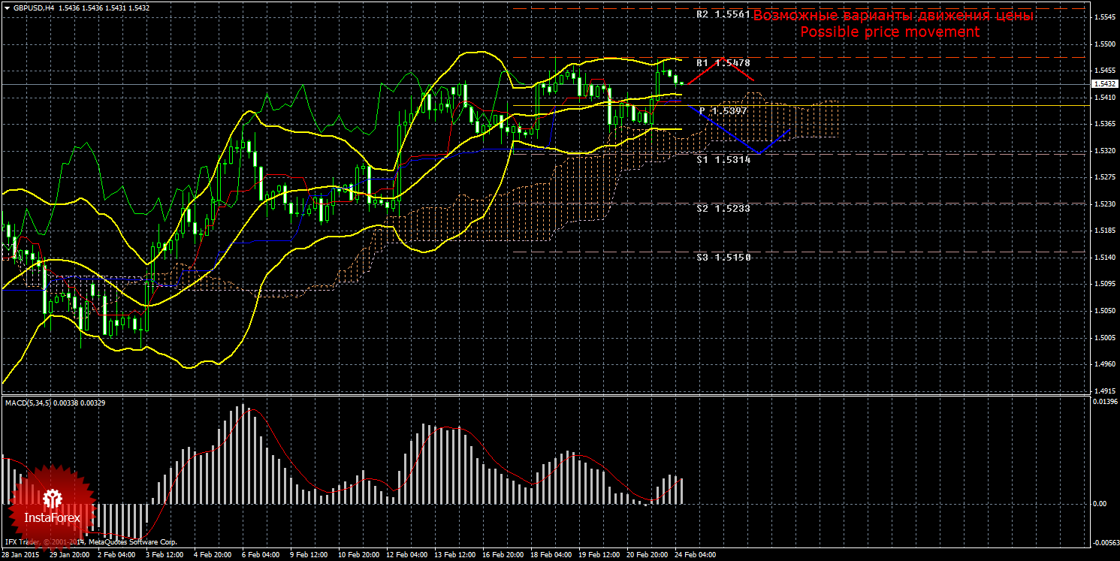Select the P 1.5397 pivot label
Screen dimensions: 1120x561
pyautogui.click(x=723, y=111)
